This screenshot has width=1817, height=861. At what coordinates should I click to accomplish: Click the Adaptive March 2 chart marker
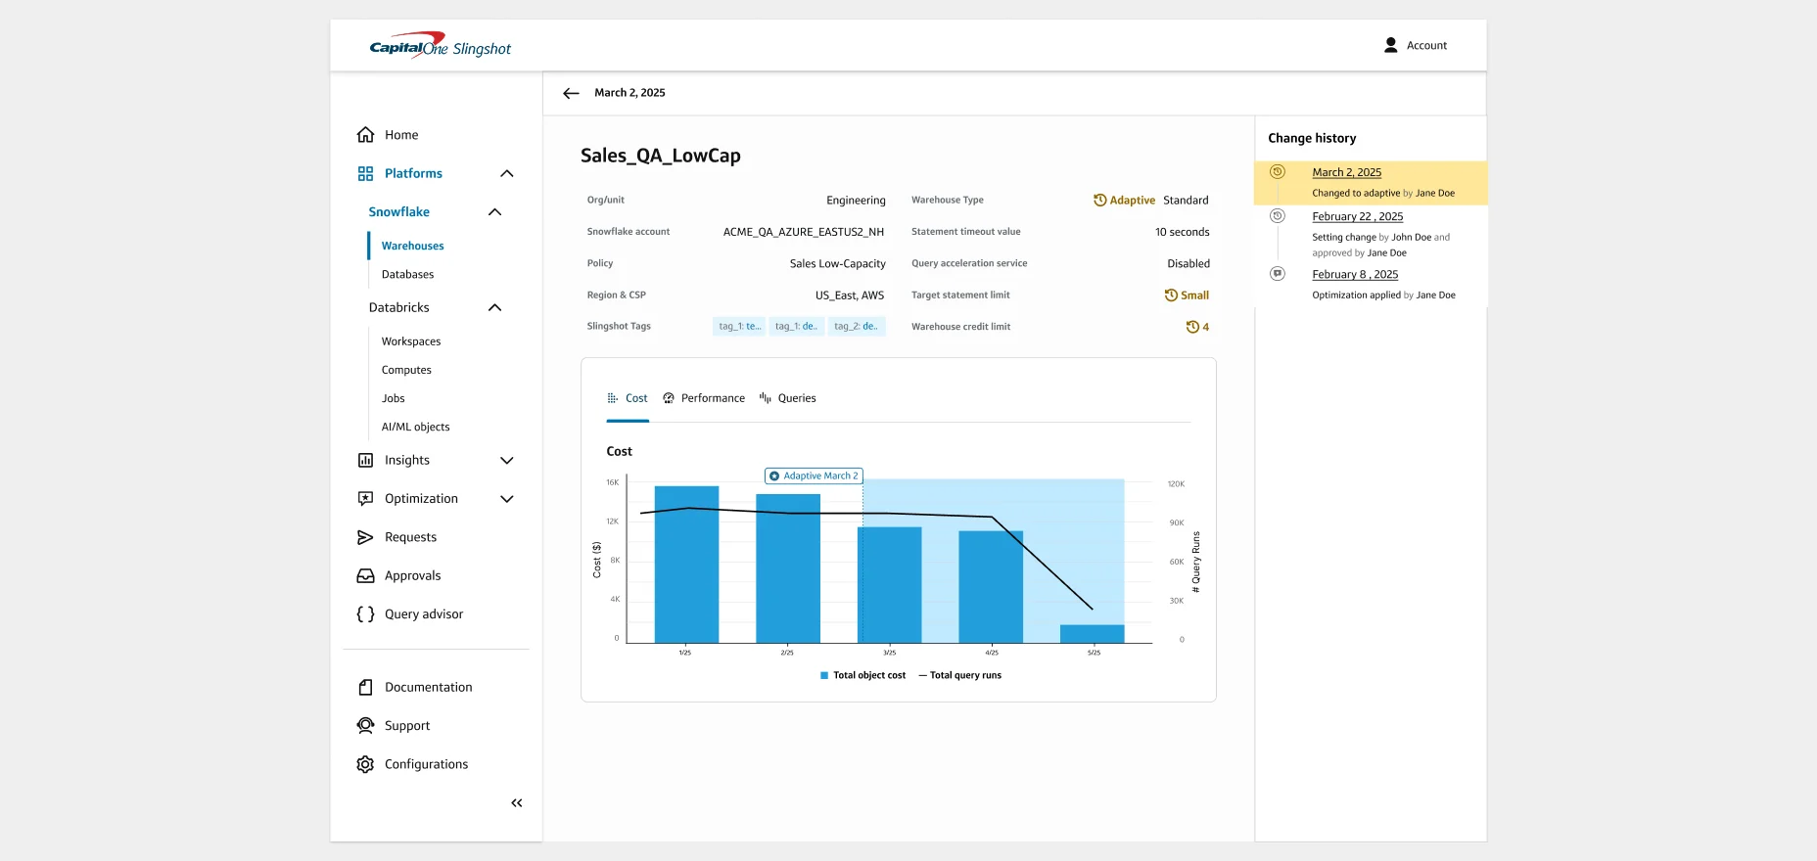(x=814, y=476)
